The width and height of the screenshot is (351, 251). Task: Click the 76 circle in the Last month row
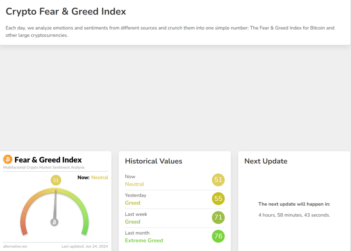coord(218,236)
